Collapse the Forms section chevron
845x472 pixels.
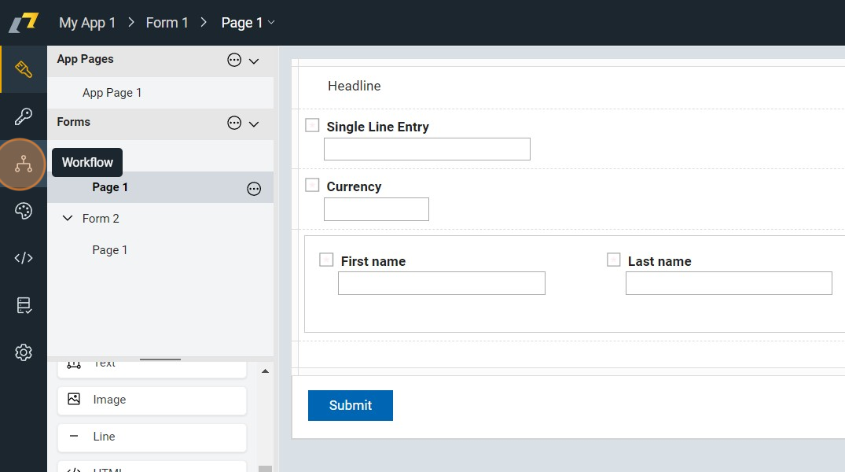click(254, 124)
